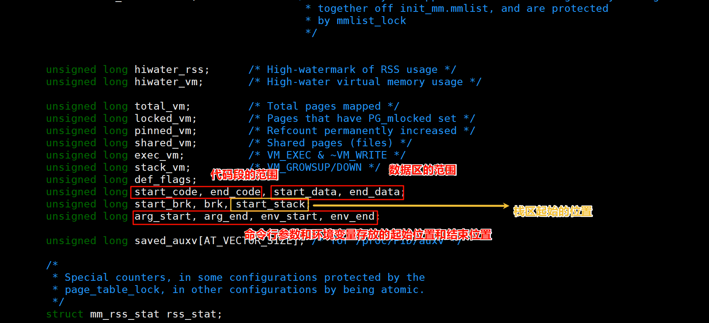Click the saved_auxv array declaration
Viewport: 709px width, 323px height.
(219, 241)
